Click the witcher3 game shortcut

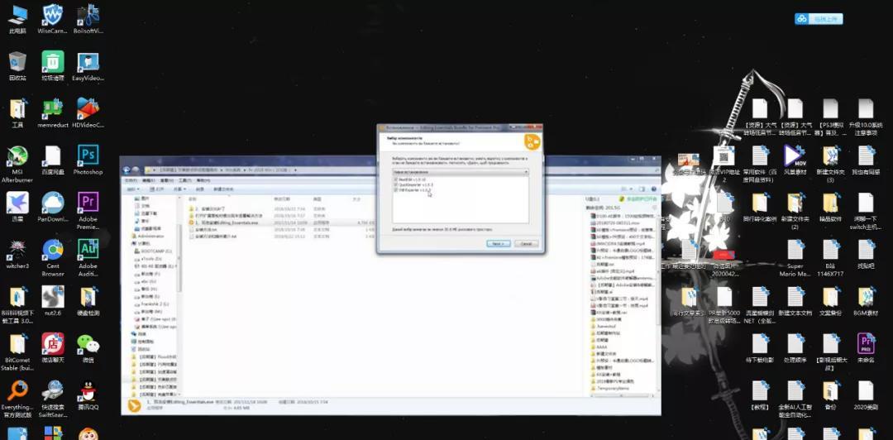[17, 251]
